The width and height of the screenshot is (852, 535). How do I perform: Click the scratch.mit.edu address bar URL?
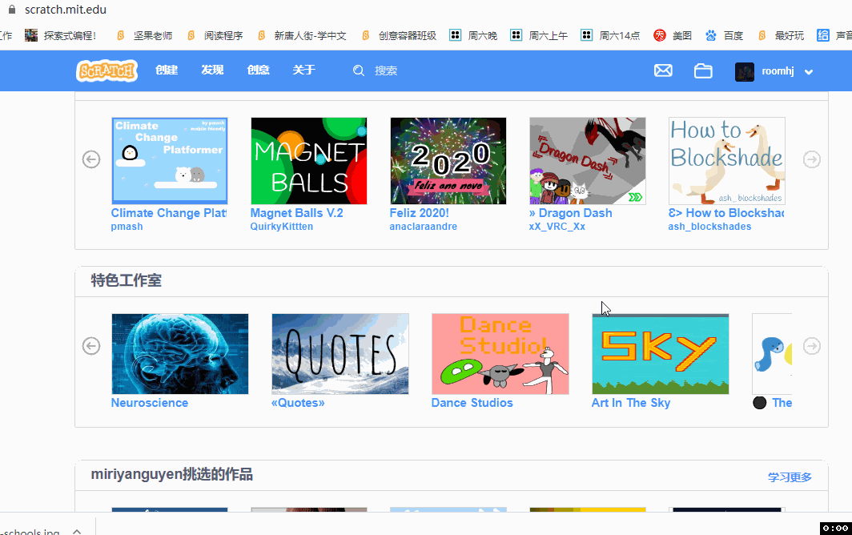[x=65, y=10]
